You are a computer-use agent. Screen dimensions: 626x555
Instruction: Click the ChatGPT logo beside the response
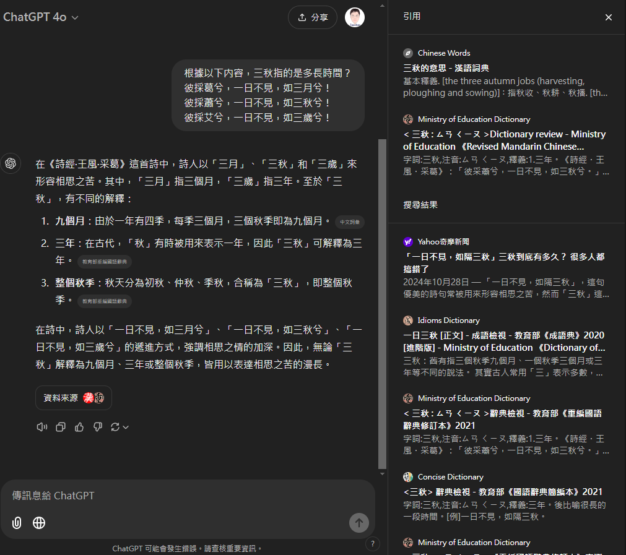pyautogui.click(x=11, y=163)
